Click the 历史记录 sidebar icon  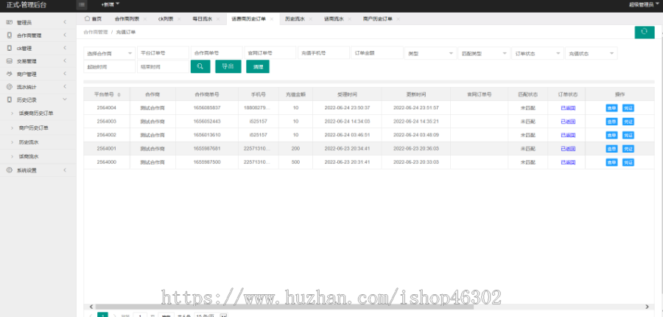coord(10,100)
